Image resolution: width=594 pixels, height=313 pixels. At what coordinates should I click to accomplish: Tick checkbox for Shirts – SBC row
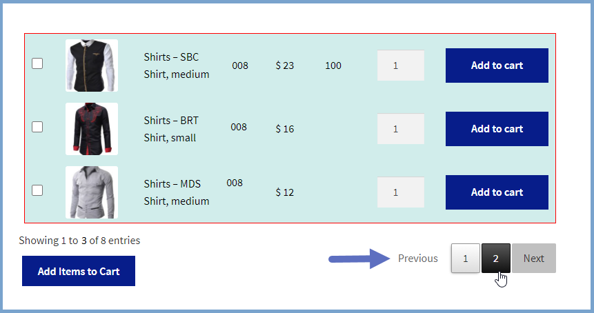pos(37,63)
